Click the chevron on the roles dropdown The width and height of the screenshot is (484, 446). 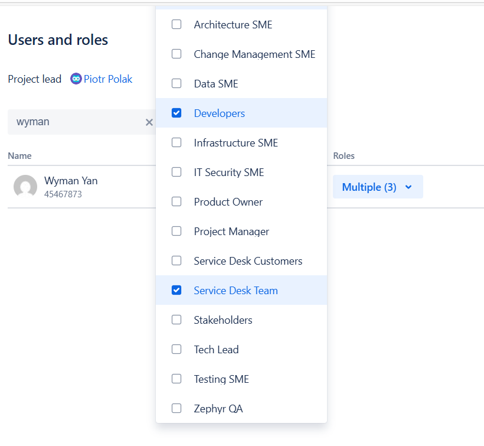pyautogui.click(x=408, y=187)
